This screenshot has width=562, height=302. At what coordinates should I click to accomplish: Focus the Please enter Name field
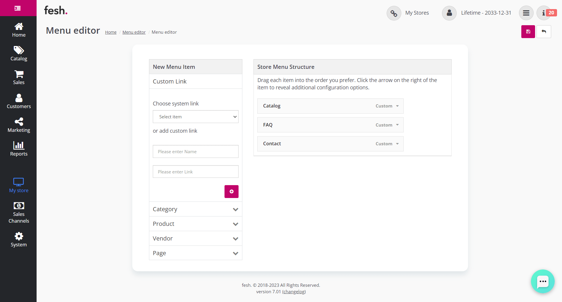tap(196, 151)
